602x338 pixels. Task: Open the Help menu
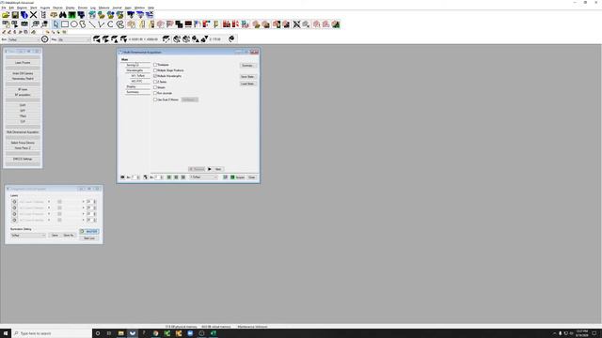(x=150, y=8)
